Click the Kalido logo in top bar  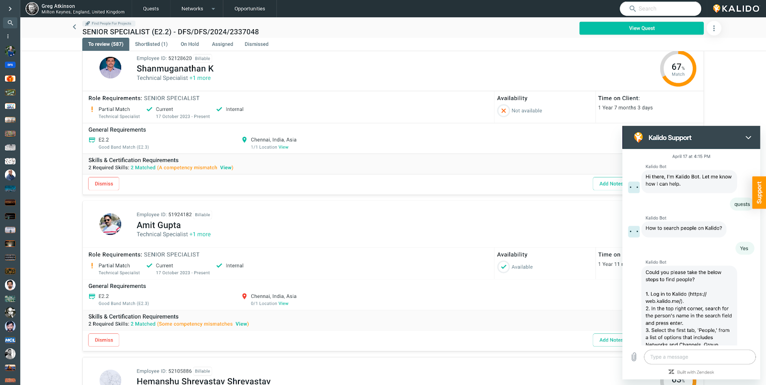736,9
